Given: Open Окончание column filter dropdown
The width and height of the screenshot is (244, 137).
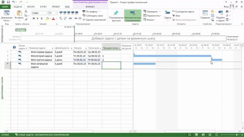Looking at the screenshot, I should tap(100, 48).
